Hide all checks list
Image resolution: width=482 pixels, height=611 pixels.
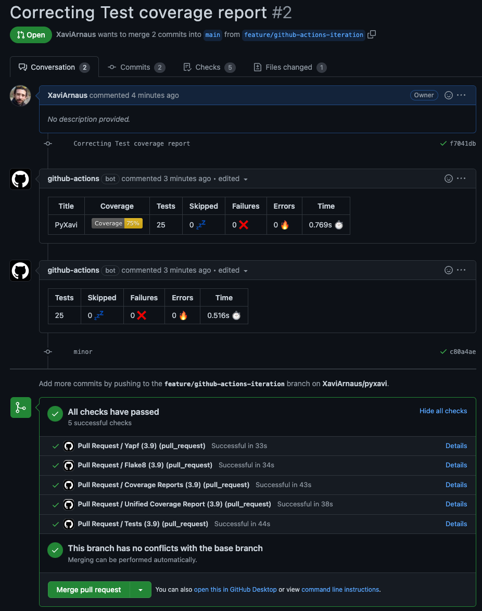pos(443,411)
